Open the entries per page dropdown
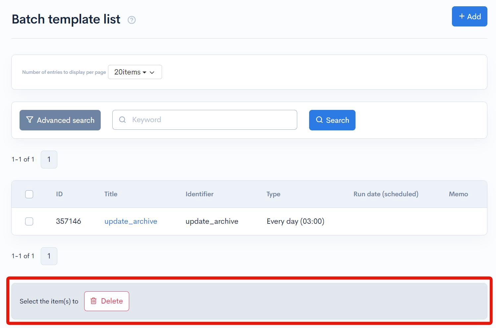Viewport: 496px width, 328px height. click(135, 72)
